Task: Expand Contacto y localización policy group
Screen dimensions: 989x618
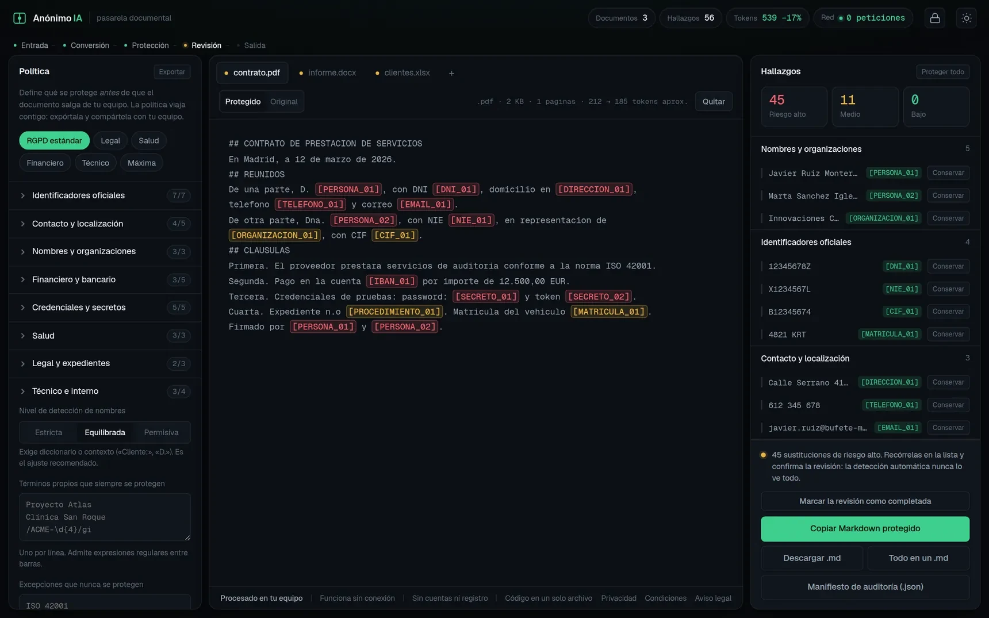Action: (x=105, y=224)
